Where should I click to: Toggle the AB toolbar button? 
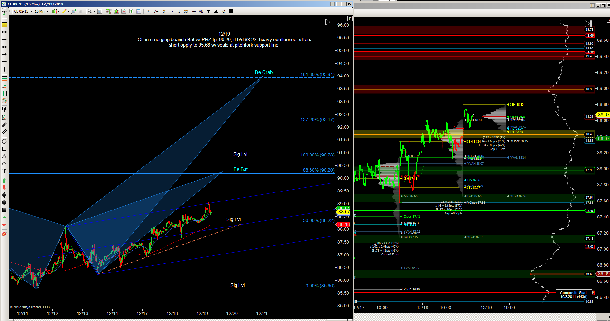pyautogui.click(x=201, y=11)
